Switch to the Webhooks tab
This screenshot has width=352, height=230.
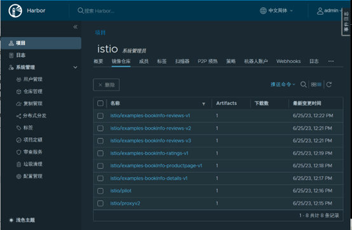pos(288,61)
